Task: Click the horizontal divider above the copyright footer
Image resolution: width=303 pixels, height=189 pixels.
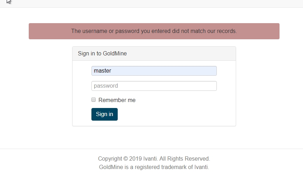Action: pos(151,149)
